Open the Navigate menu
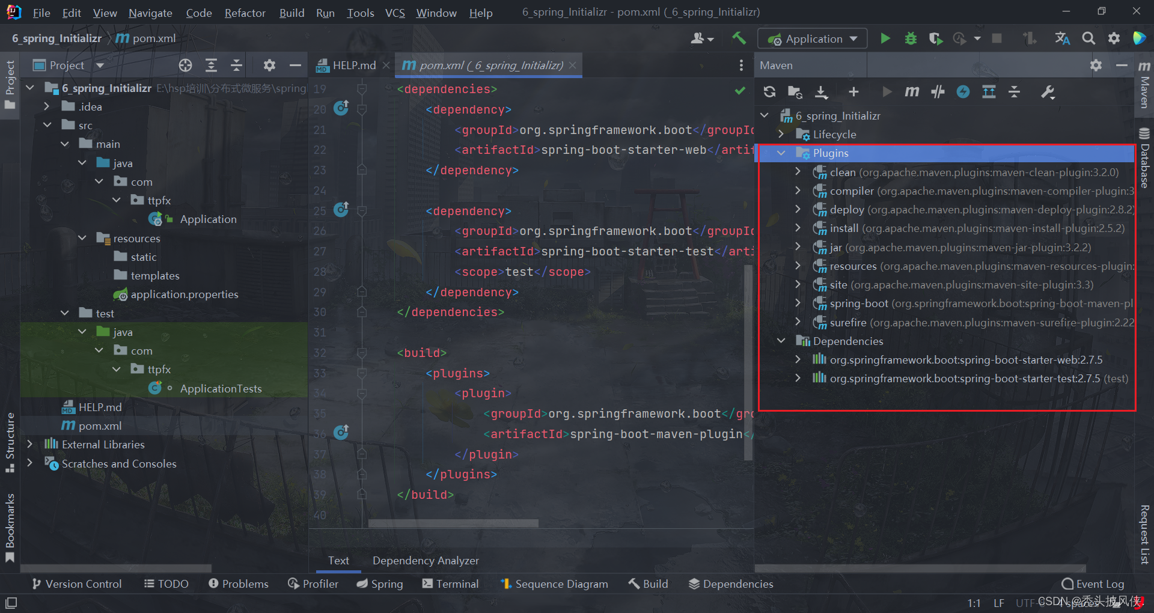This screenshot has width=1154, height=613. 150,13
